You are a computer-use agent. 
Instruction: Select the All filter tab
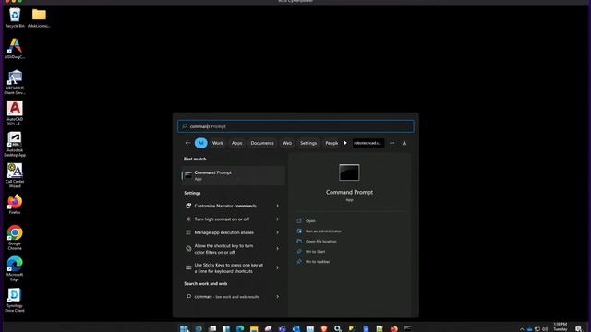pos(201,143)
